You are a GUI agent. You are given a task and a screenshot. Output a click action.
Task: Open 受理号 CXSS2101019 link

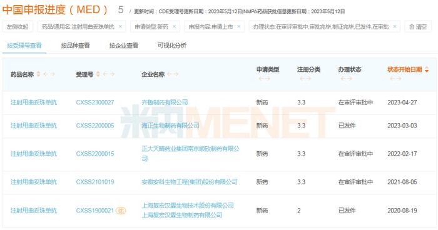(95, 182)
